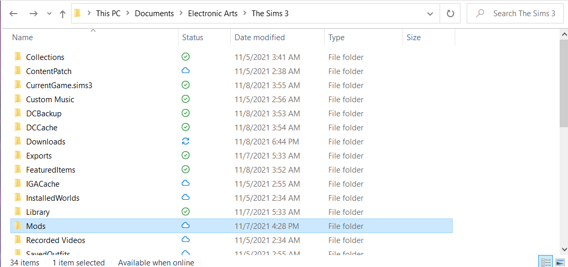Click the Mods folder cloud status icon
The height and width of the screenshot is (267, 568).
pyautogui.click(x=185, y=226)
